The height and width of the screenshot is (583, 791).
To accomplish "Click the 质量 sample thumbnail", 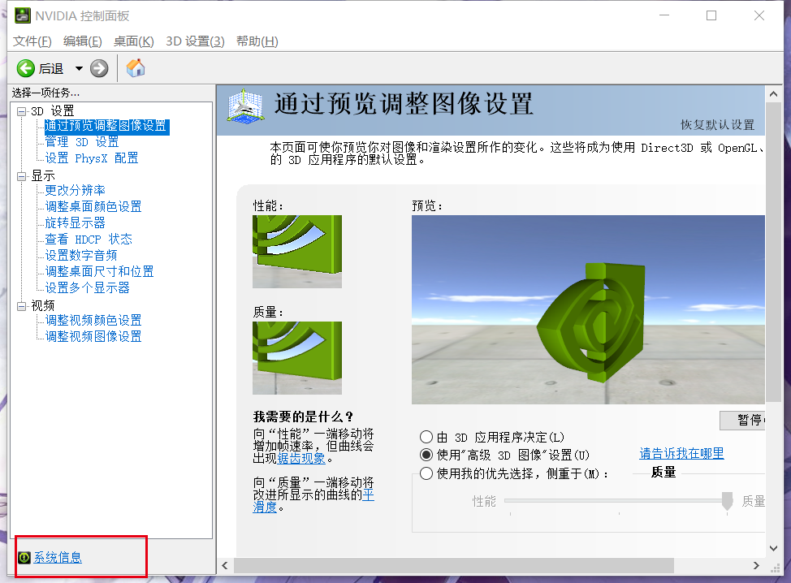I will click(297, 358).
